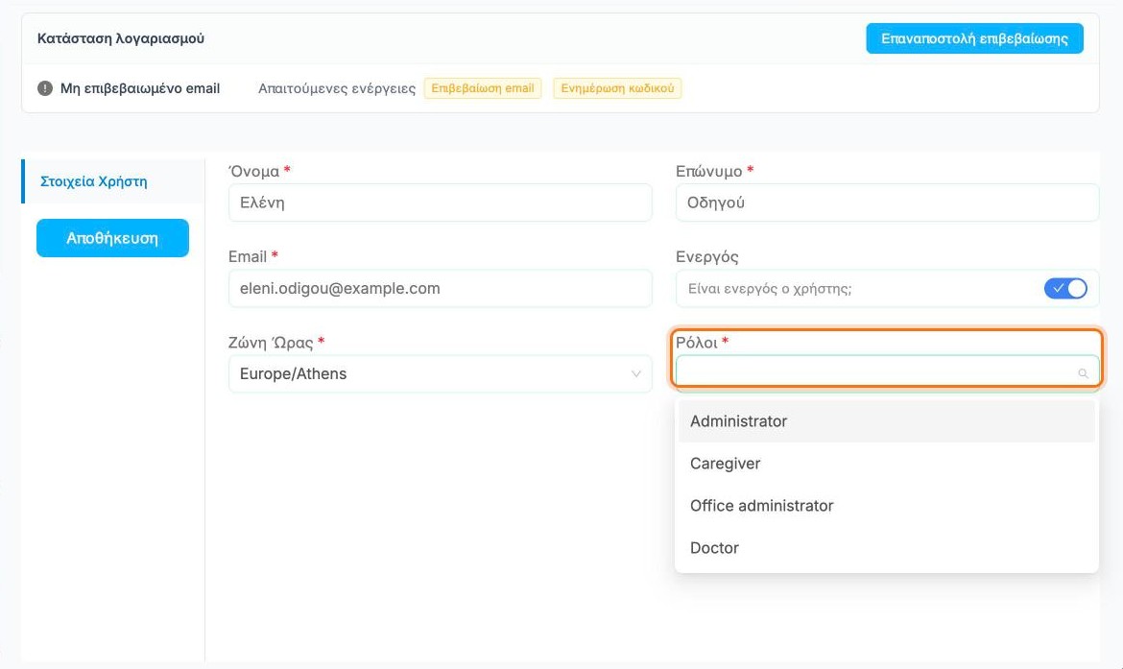Click the Μη επιβεβαιωμένο email status text
Screen dimensions: 1123x669
point(140,88)
